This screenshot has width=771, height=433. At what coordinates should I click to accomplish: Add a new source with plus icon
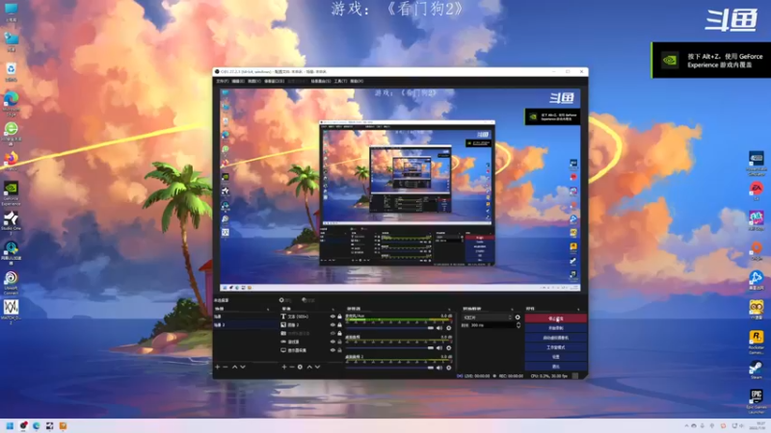tap(283, 367)
